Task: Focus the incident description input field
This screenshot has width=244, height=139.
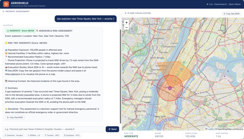Action: pyautogui.click(x=53, y=129)
